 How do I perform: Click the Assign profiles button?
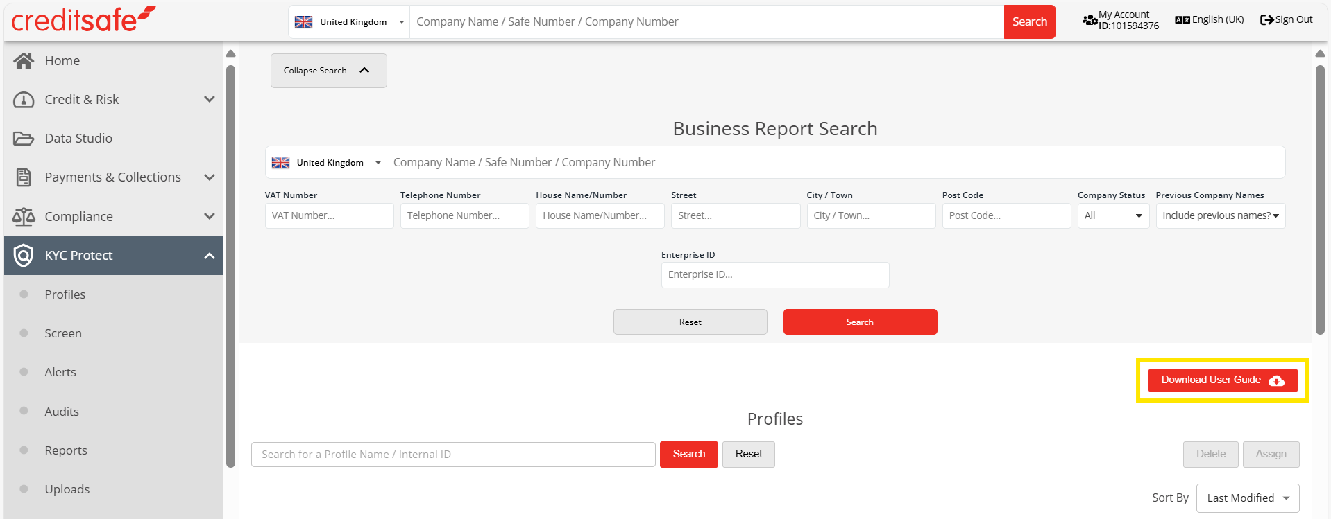coord(1271,455)
